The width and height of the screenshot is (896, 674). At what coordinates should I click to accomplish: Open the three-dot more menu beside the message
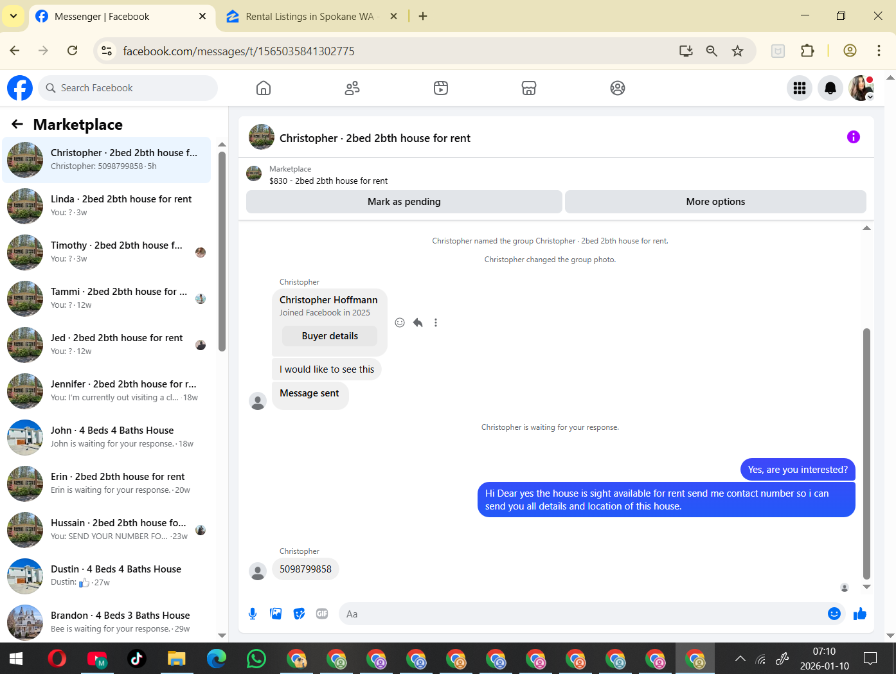coord(436,323)
